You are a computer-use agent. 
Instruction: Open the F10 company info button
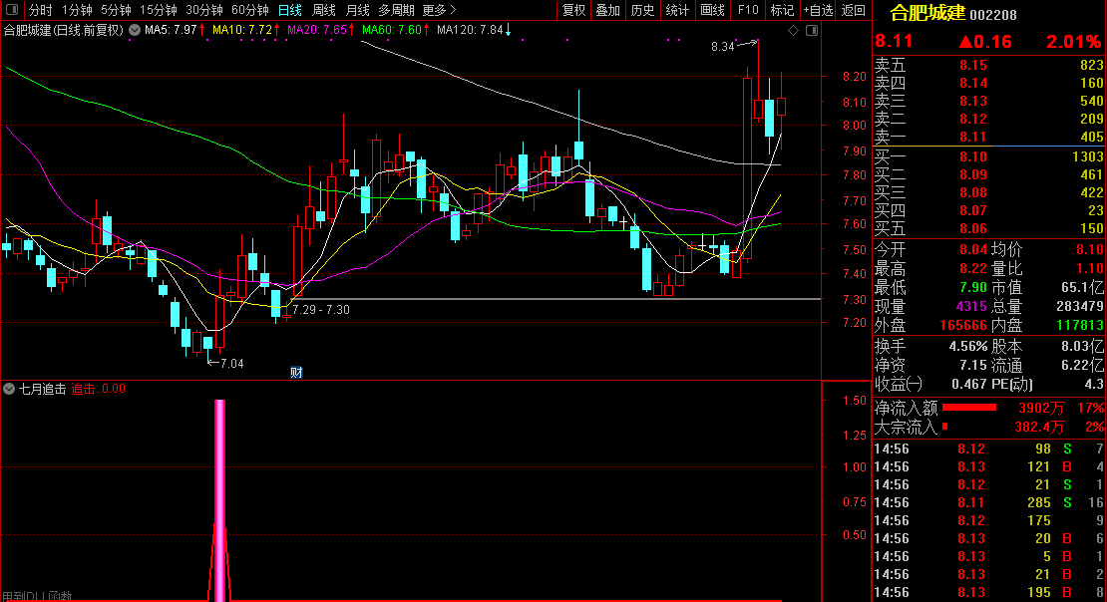coord(748,10)
